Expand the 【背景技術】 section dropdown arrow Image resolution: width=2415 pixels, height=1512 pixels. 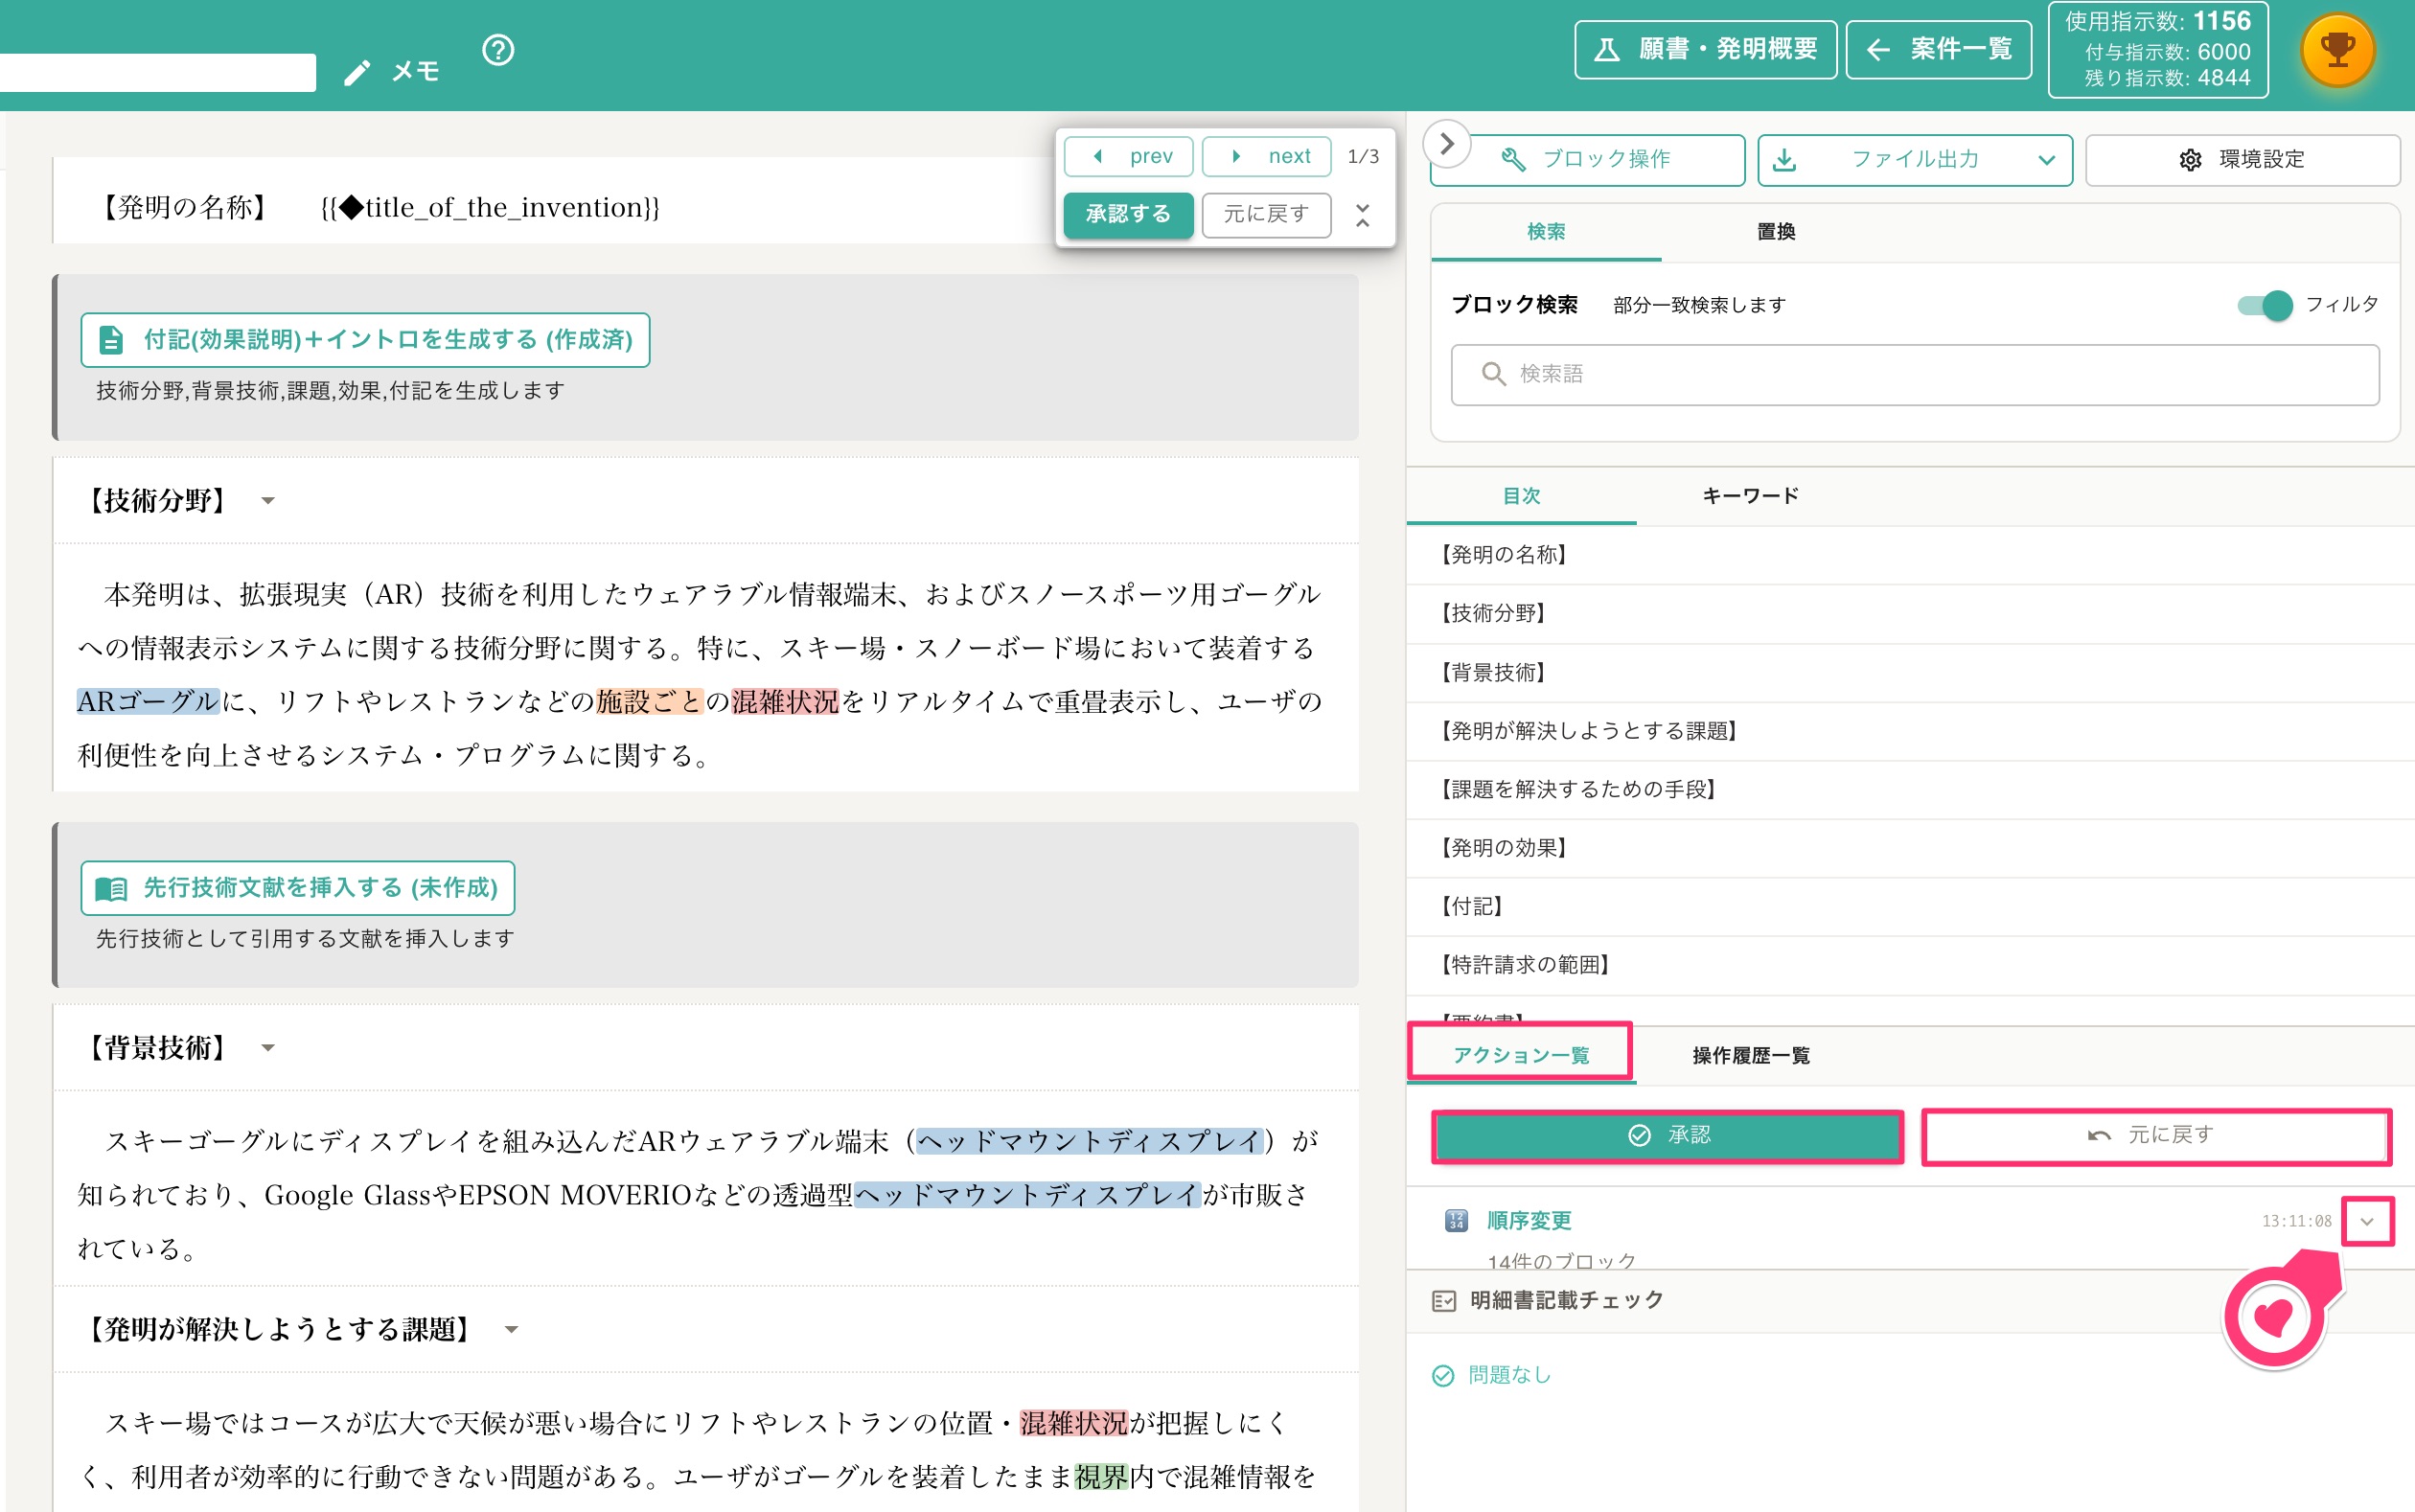click(x=268, y=1048)
